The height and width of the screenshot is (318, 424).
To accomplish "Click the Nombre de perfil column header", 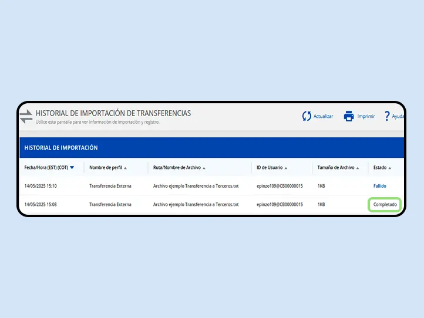I will (106, 168).
